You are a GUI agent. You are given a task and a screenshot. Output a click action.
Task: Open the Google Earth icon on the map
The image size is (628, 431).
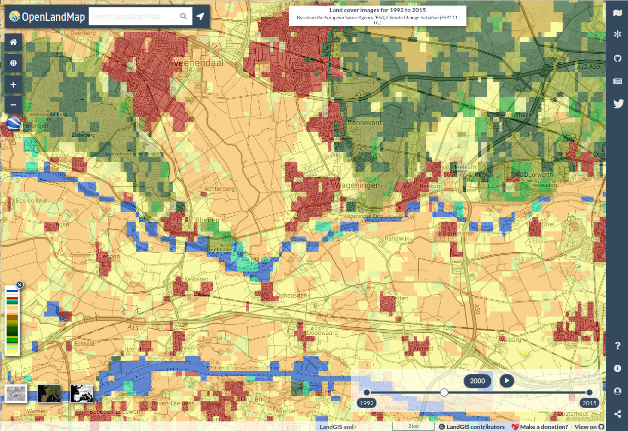coord(13,123)
